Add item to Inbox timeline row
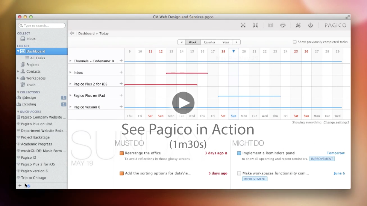Screen dimensions: 367x206 [121, 72]
